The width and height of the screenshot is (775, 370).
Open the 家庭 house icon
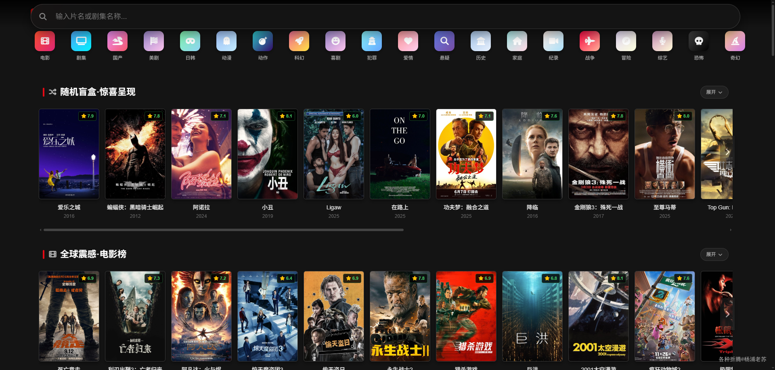click(517, 41)
